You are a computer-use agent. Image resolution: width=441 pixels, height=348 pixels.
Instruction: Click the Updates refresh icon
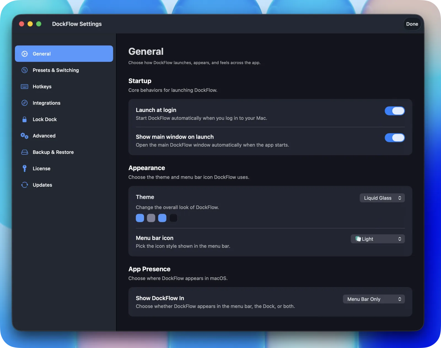tap(25, 185)
